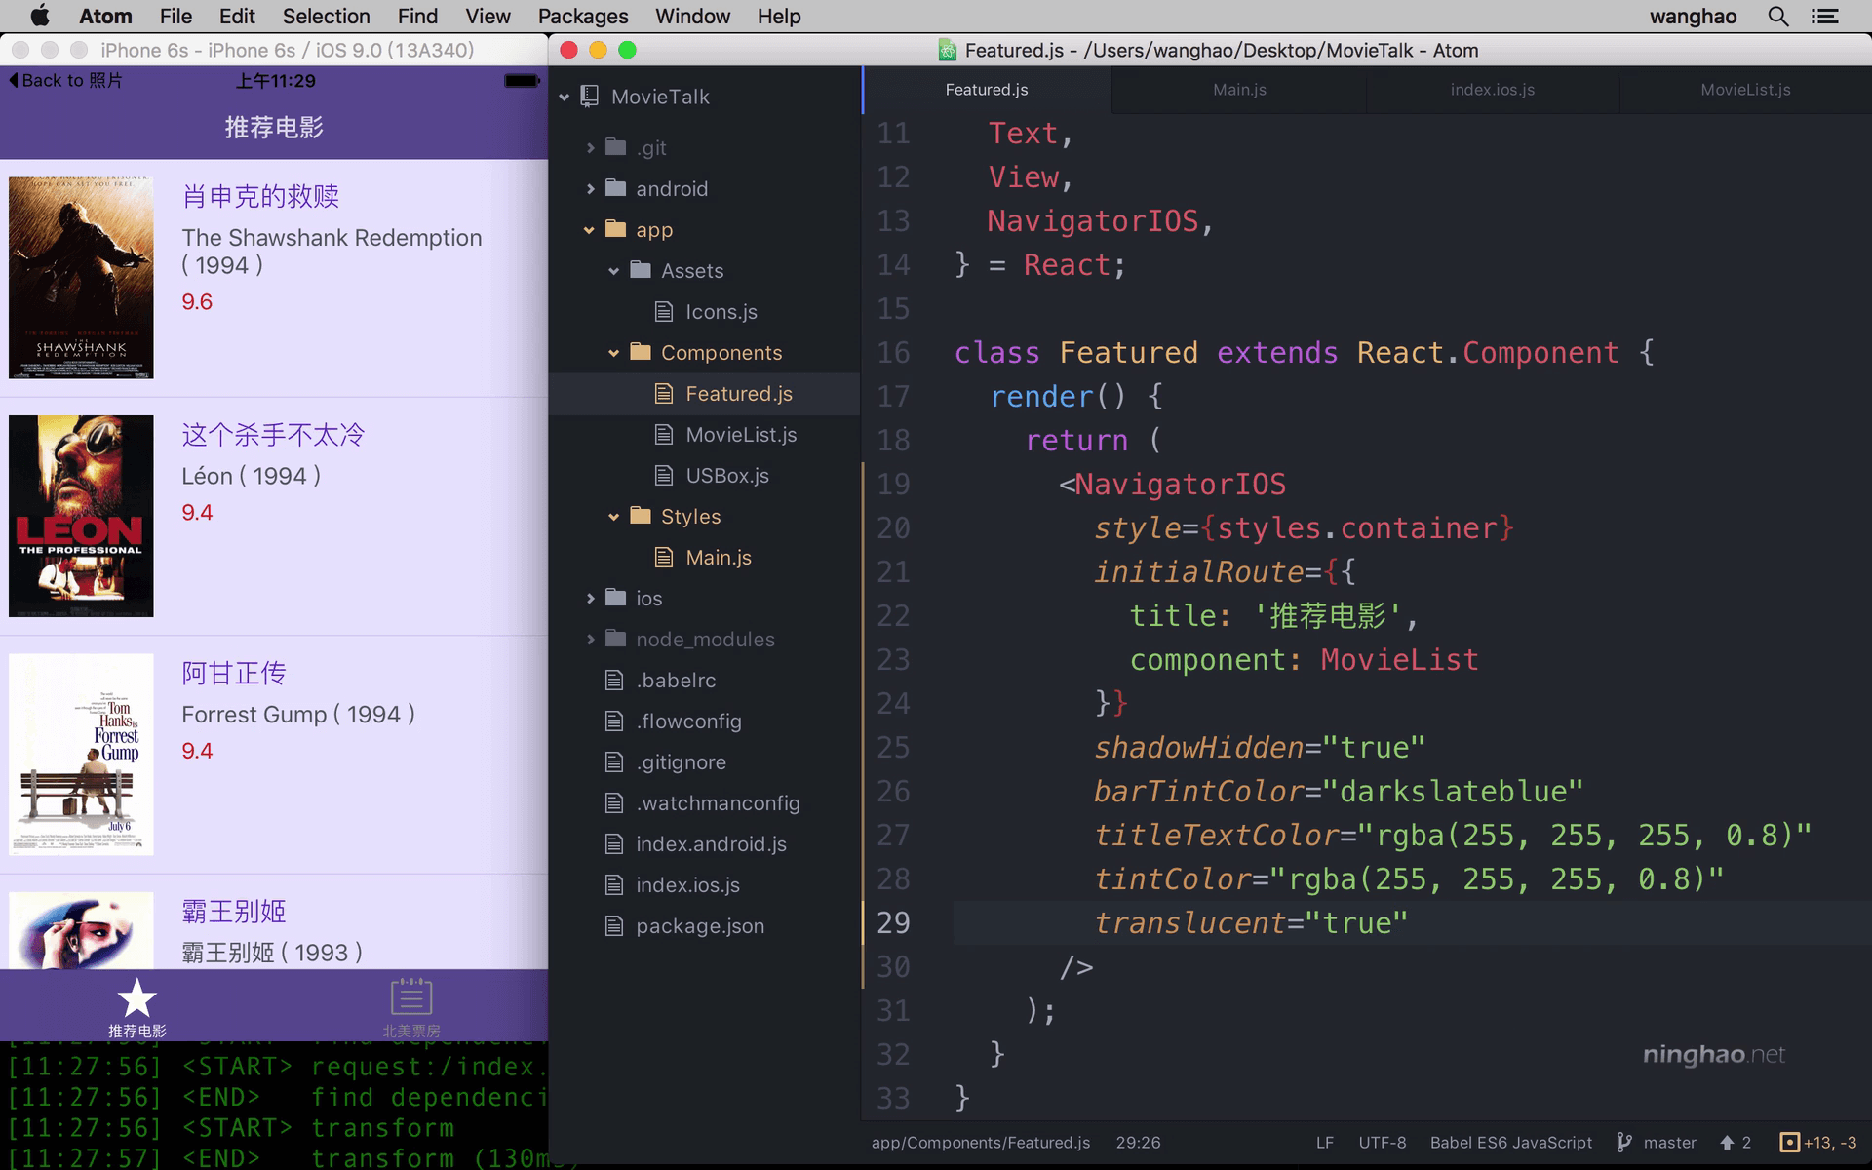Expand the ios folder

pos(590,599)
